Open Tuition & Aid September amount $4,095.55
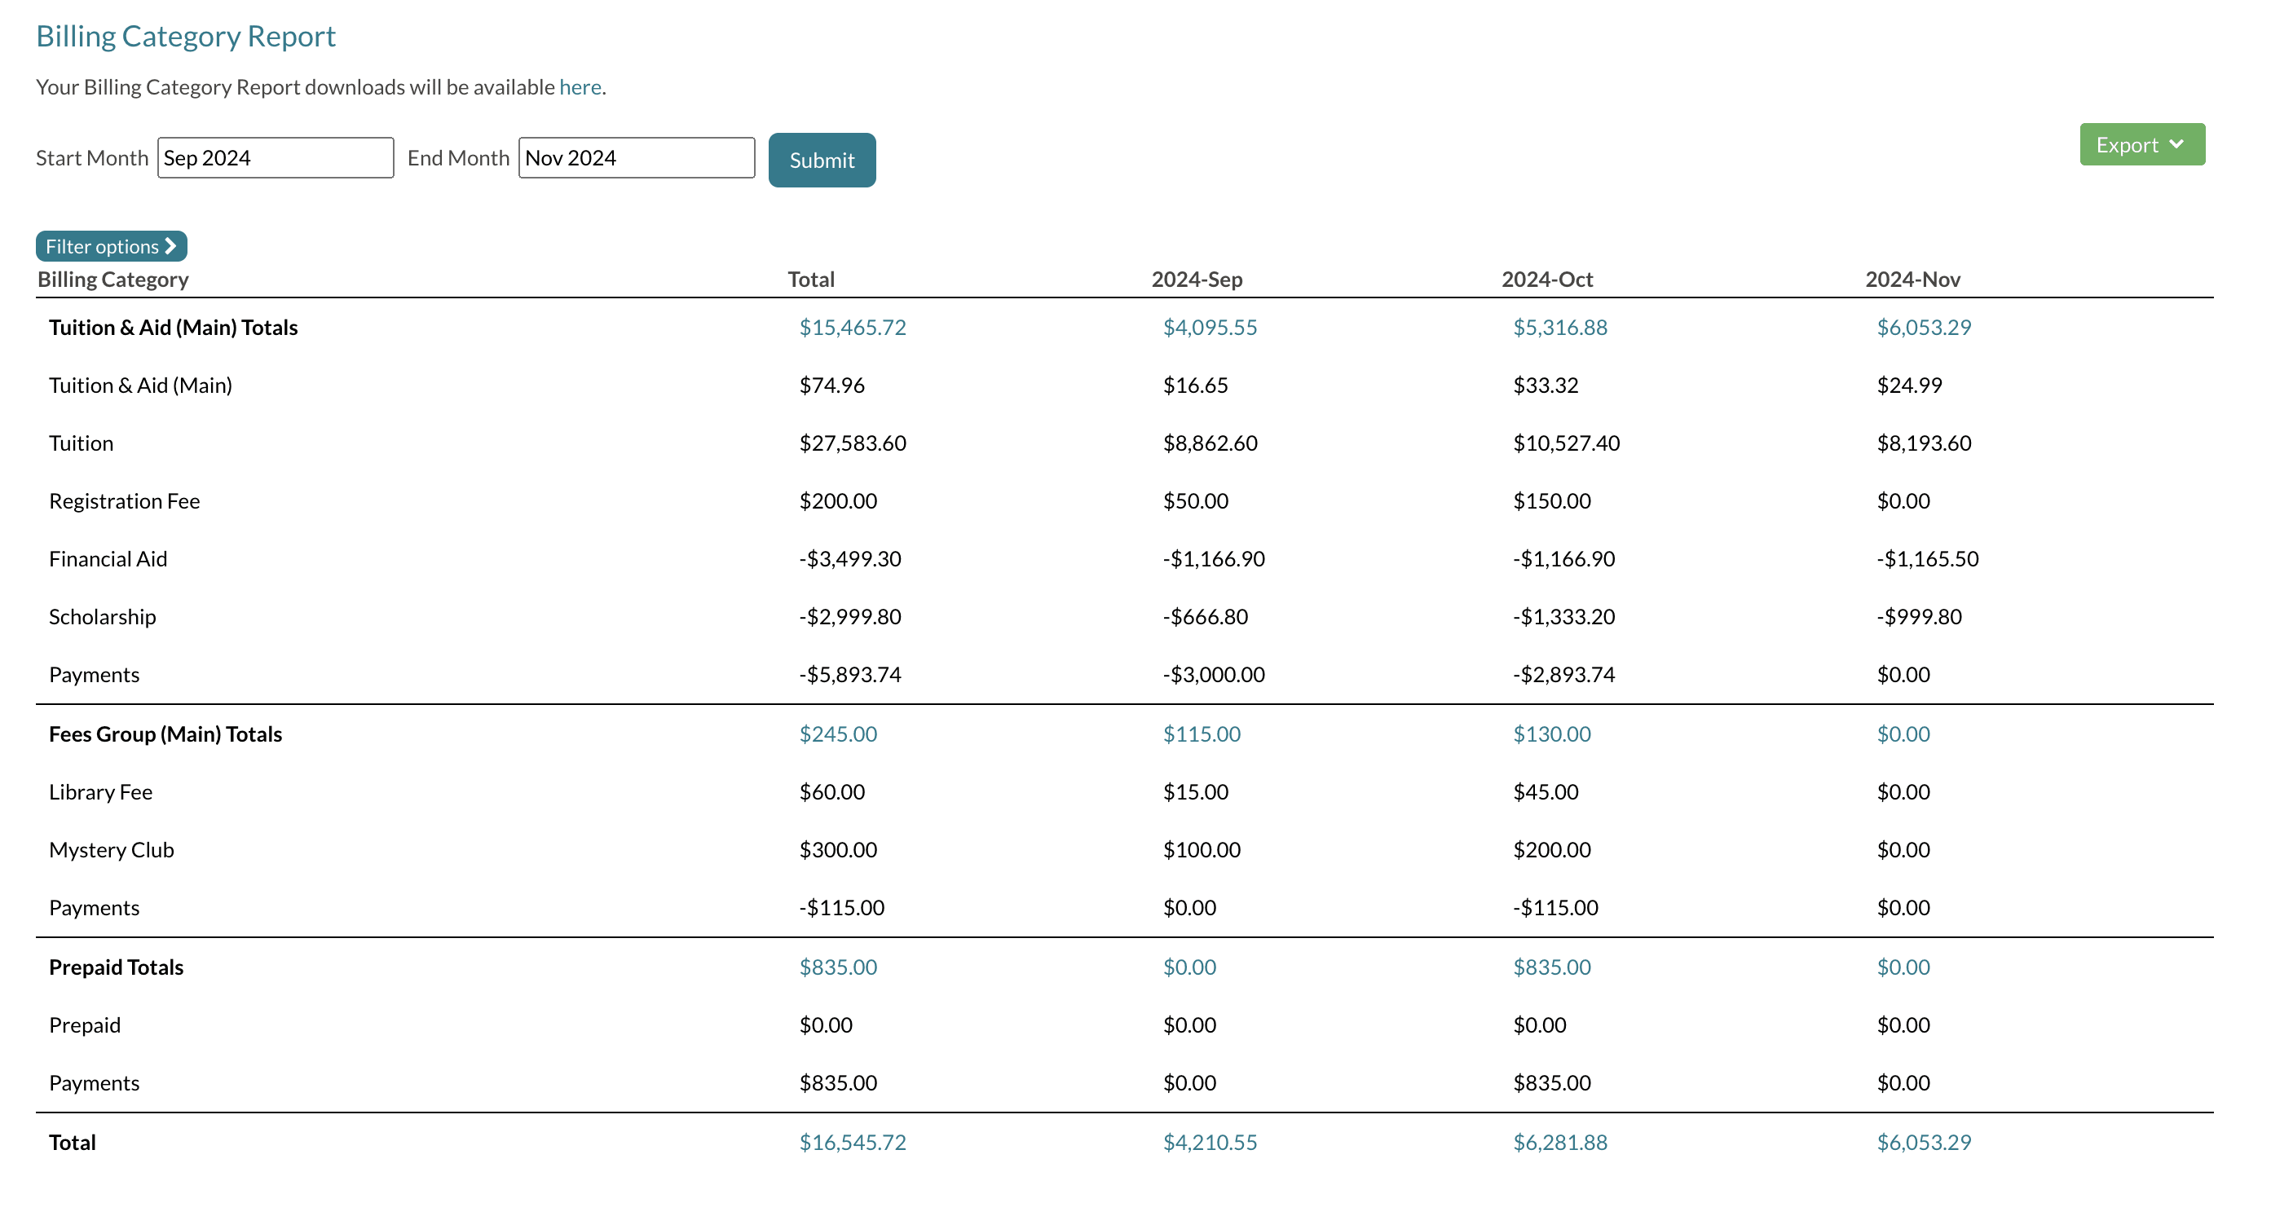This screenshot has height=1216, width=2271. (x=1209, y=328)
